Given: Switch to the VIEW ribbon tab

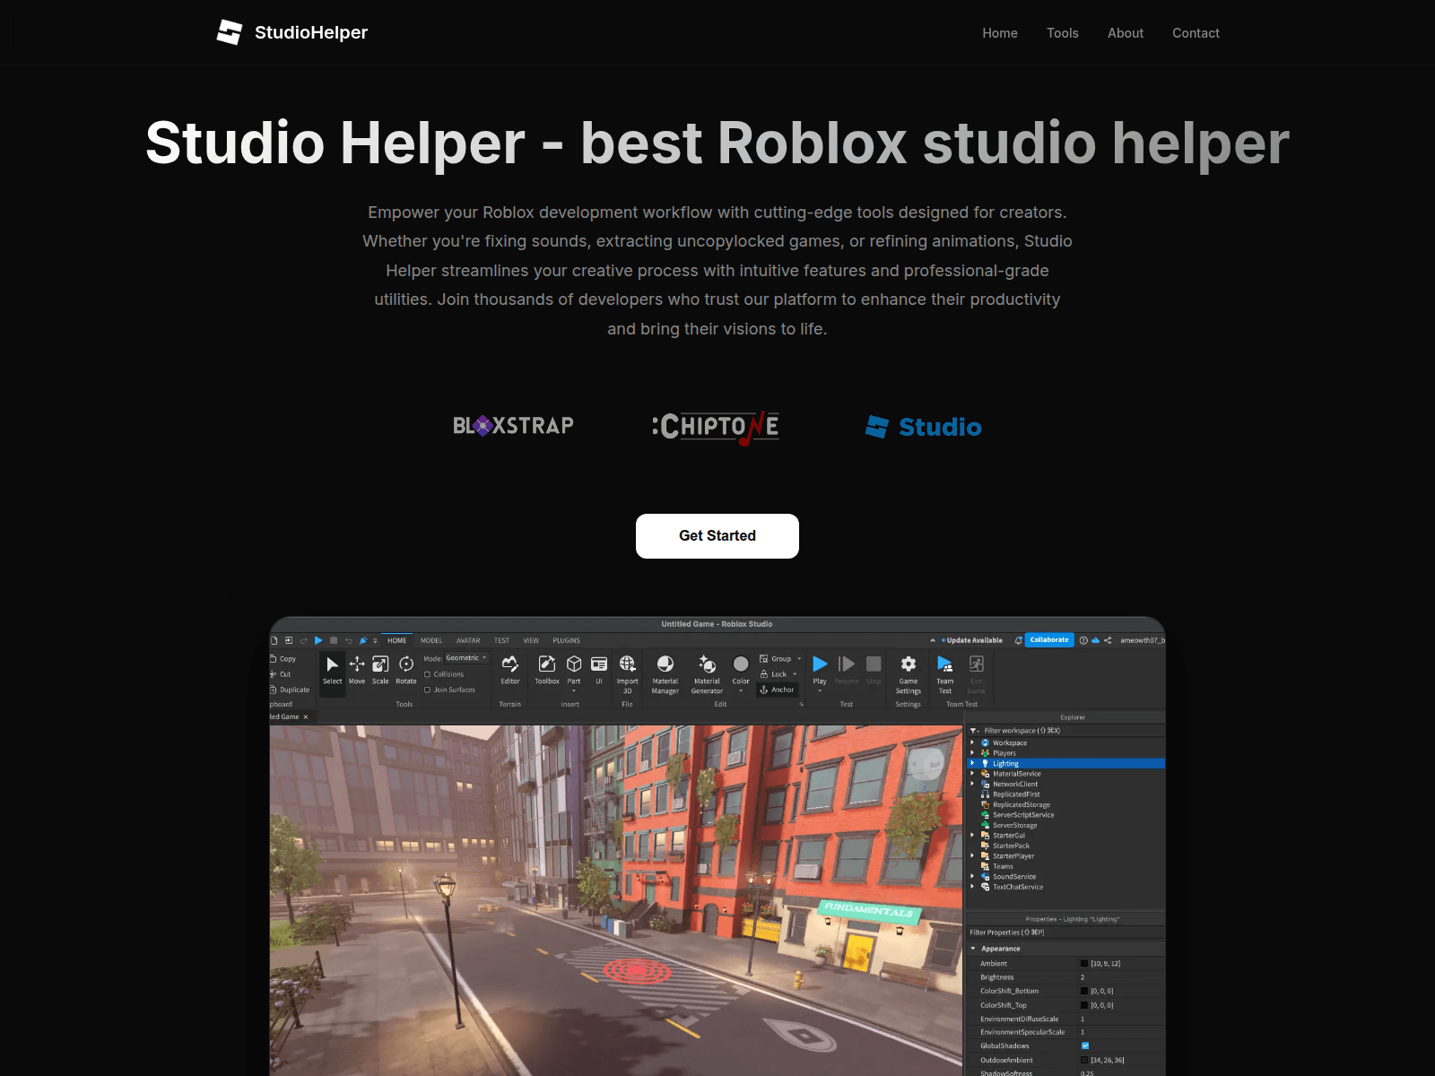Looking at the screenshot, I should coord(531,640).
